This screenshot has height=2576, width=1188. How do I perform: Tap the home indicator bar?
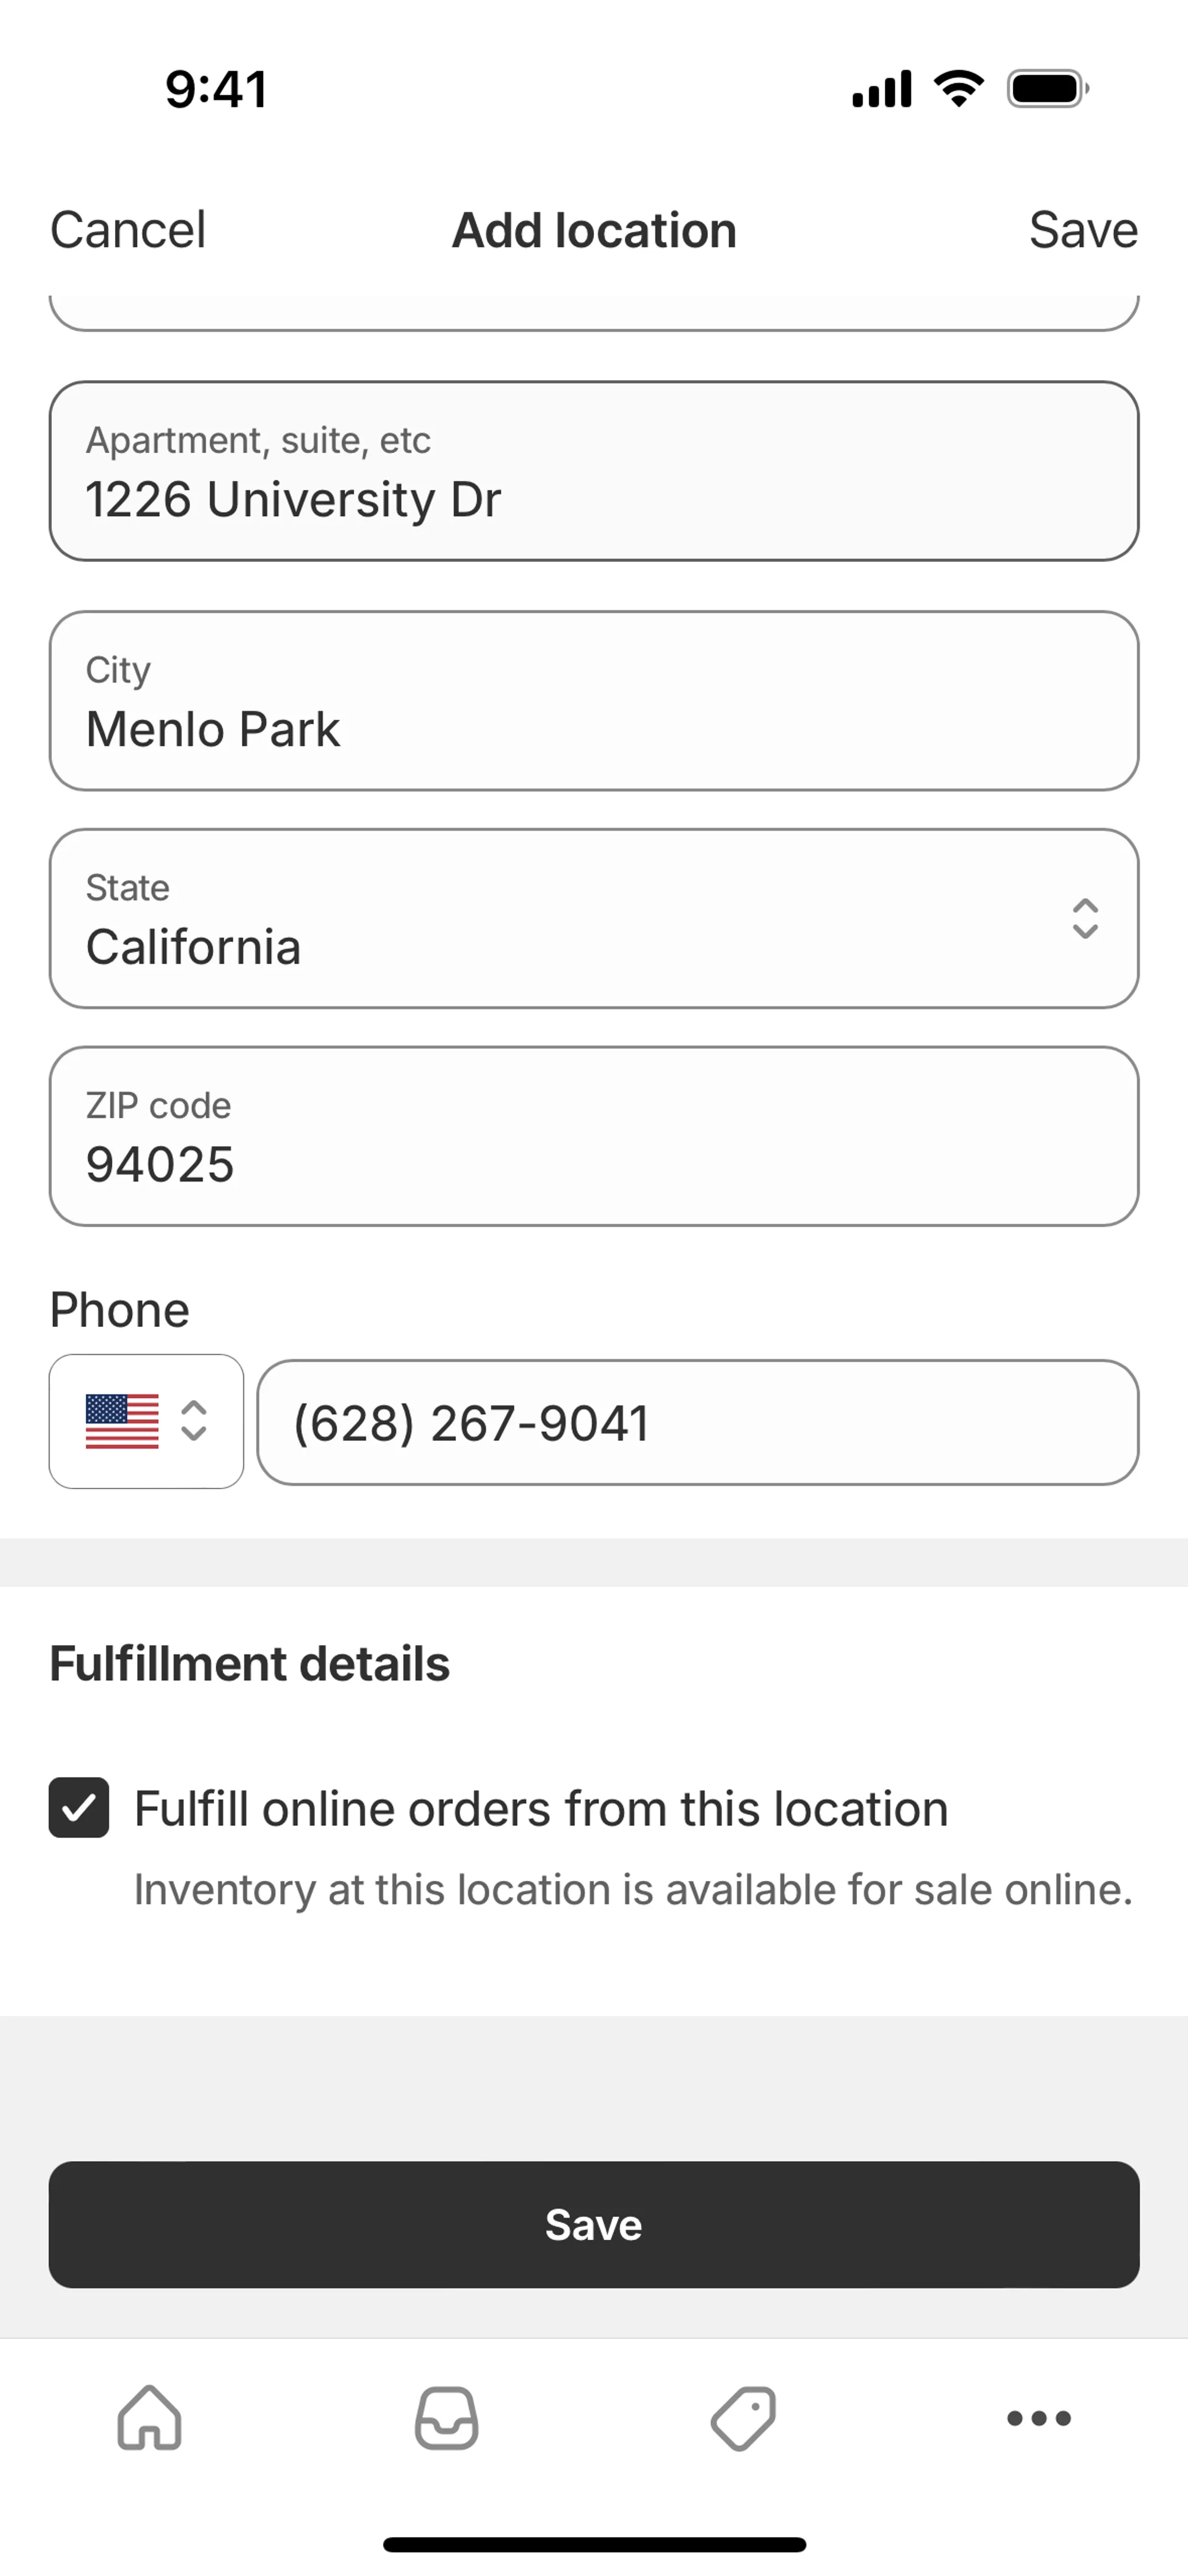[x=594, y=2544]
